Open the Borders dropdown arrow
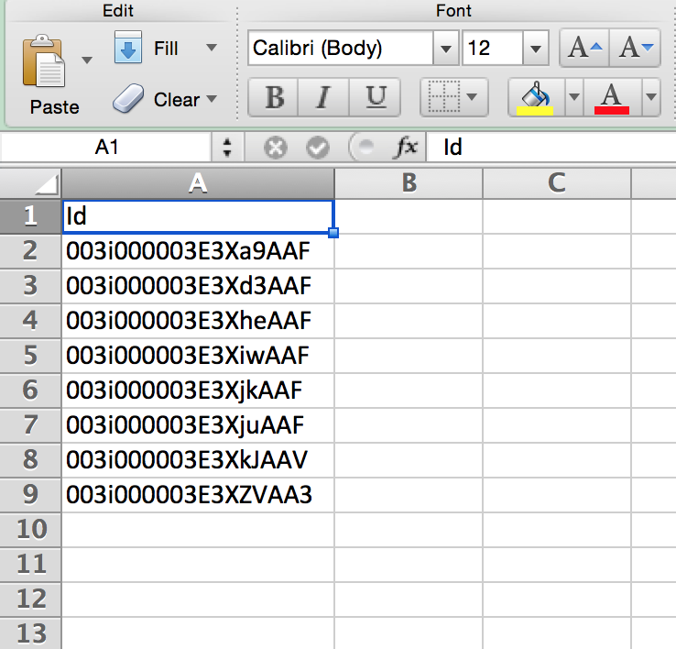676x649 pixels. point(473,96)
